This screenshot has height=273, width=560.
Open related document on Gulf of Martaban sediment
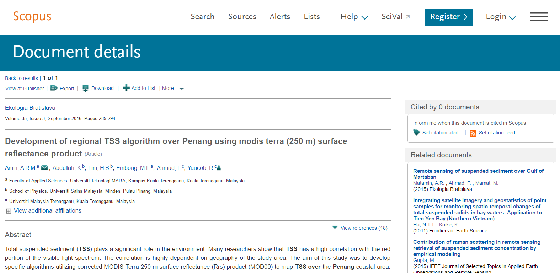click(x=478, y=174)
